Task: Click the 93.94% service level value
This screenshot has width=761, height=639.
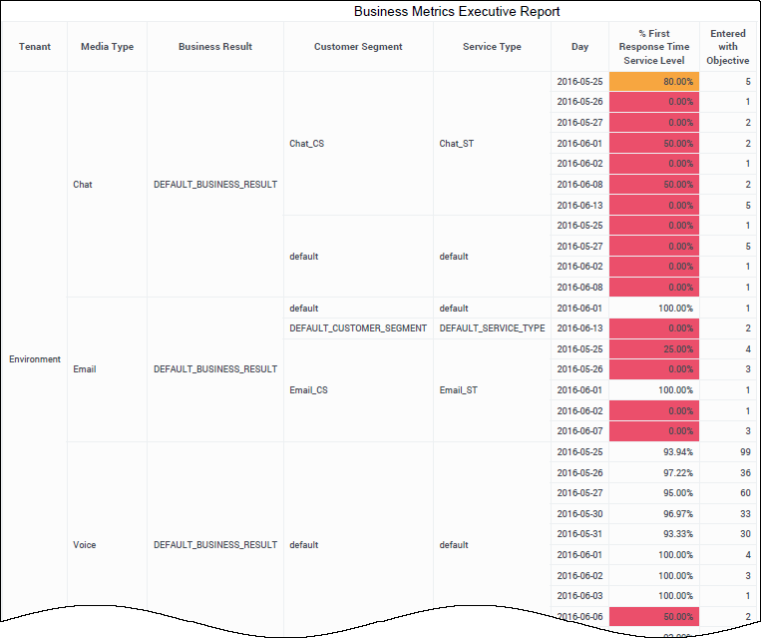Action: (654, 452)
